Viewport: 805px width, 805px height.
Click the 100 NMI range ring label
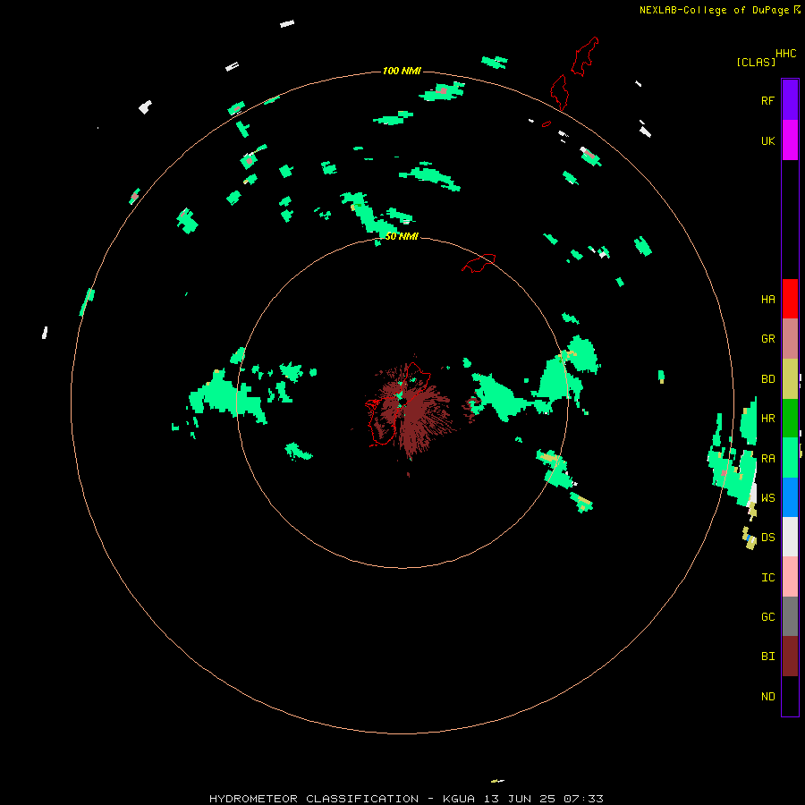click(x=402, y=71)
